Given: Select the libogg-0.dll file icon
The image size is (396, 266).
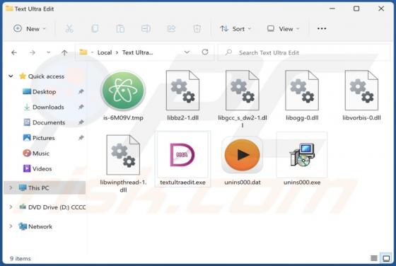Looking at the screenshot, I should pos(302,91).
